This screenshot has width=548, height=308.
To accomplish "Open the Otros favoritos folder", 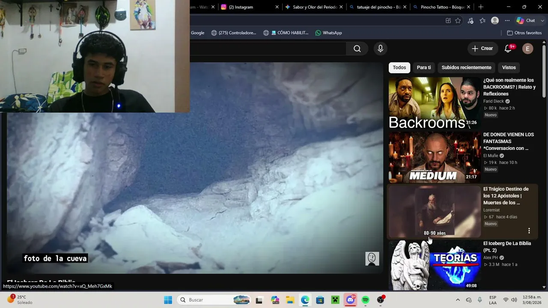I will click(x=524, y=33).
